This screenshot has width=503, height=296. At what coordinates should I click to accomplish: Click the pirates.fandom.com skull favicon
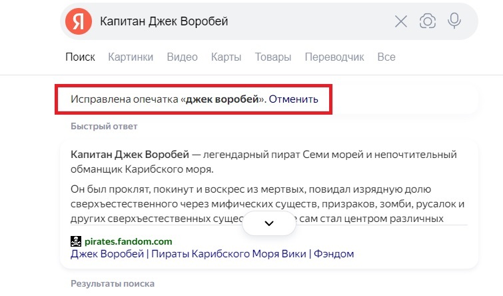[x=75, y=241]
